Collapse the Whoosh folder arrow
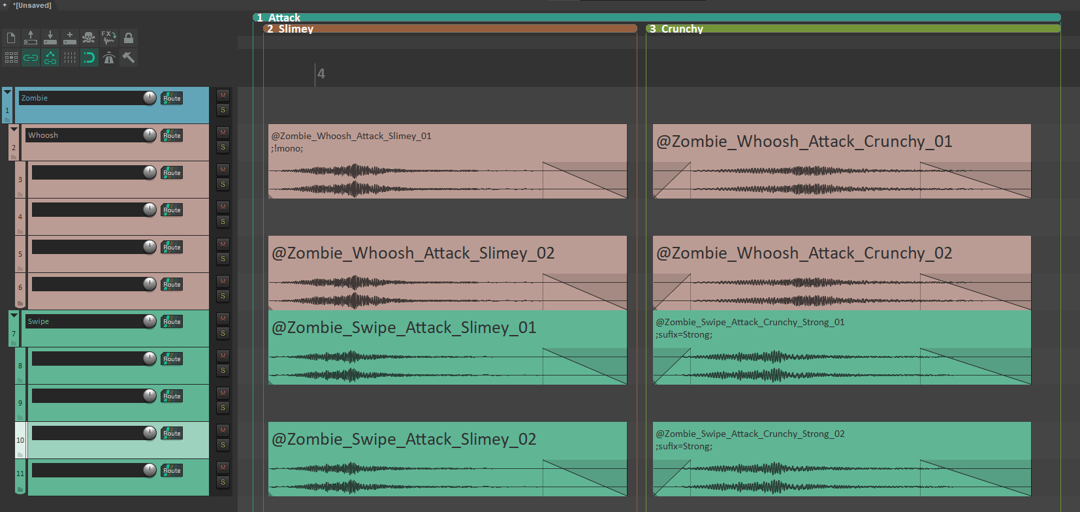 click(x=14, y=129)
